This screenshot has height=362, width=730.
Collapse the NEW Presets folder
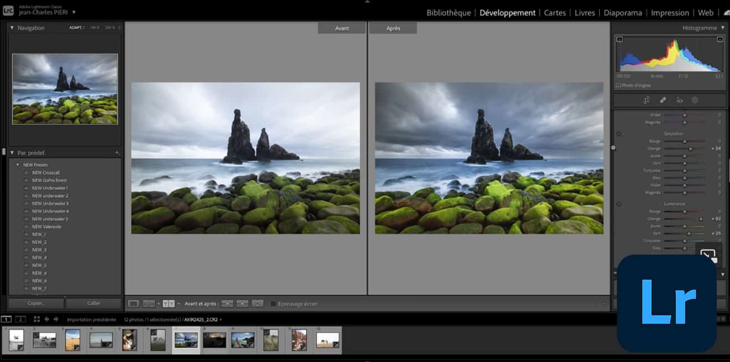pos(18,165)
